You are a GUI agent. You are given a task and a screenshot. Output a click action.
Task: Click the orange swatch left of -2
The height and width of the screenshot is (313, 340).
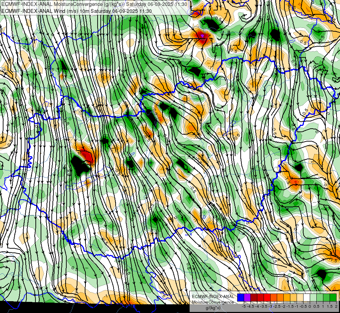coord(280,297)
